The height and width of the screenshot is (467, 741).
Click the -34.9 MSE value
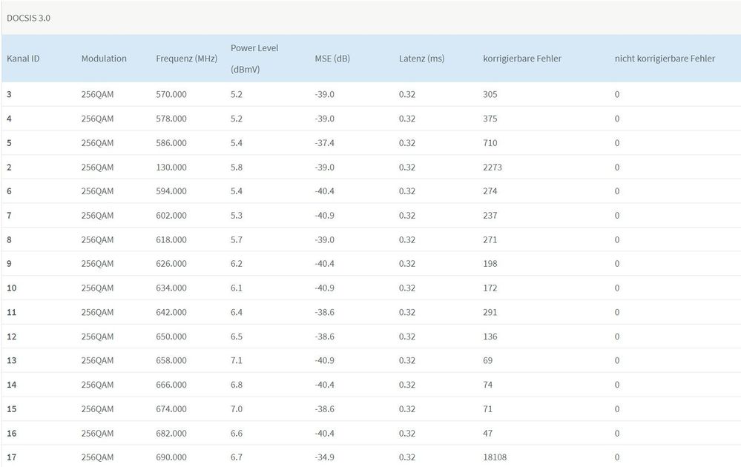click(324, 457)
